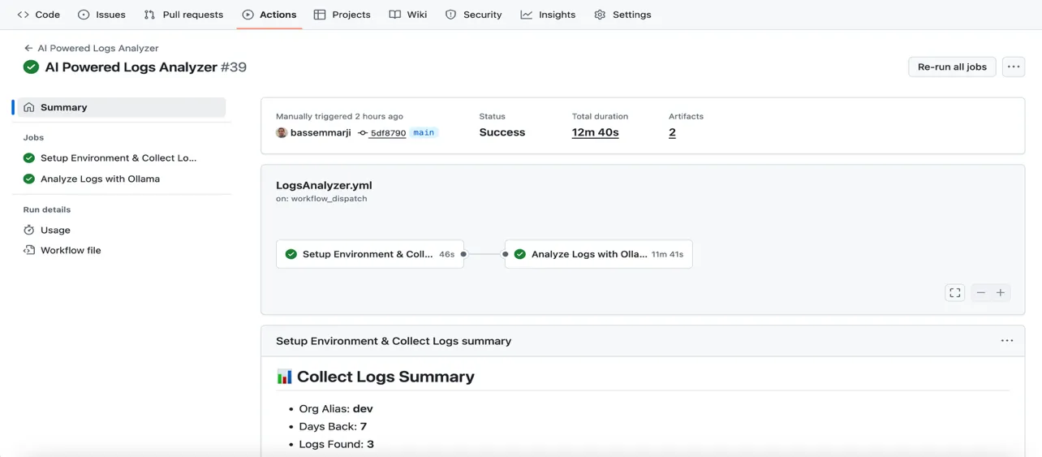Image resolution: width=1042 pixels, height=457 pixels.
Task: Zoom in workflow graph with plus icon
Action: [x=1001, y=293]
